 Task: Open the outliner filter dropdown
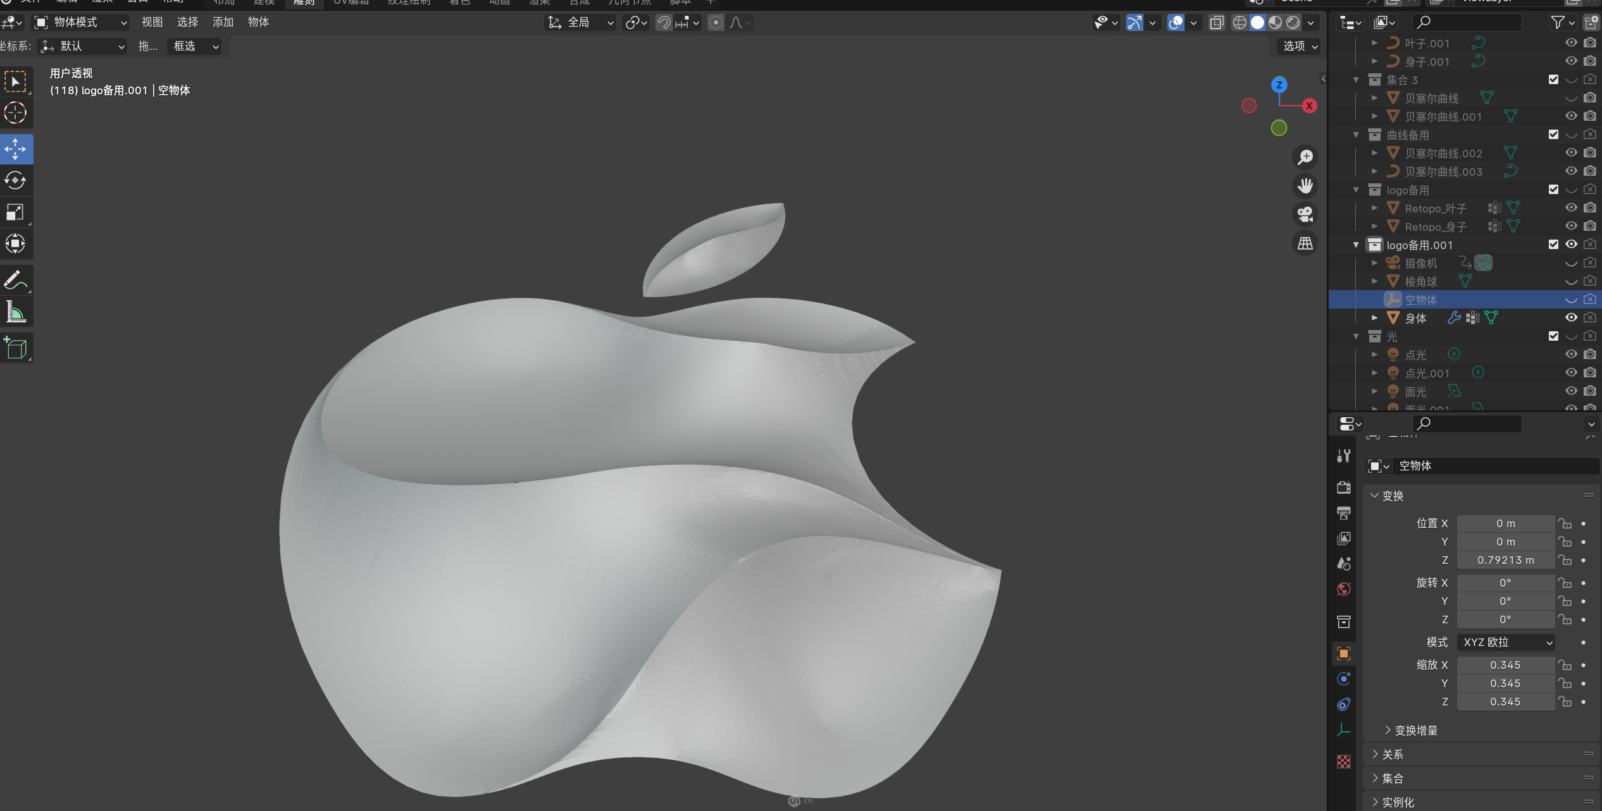point(1562,23)
